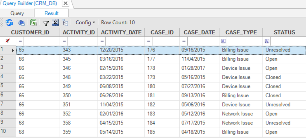This screenshot has width=306, height=138.
Task: Click the group-by tree icon
Action: [65, 23]
